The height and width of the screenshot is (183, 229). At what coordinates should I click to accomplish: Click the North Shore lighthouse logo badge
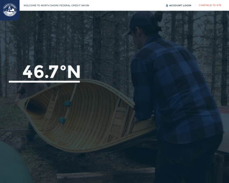click(10, 10)
